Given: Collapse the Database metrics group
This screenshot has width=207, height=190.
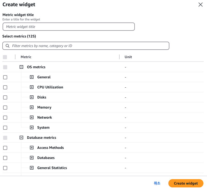Looking at the screenshot, I should (22, 138).
